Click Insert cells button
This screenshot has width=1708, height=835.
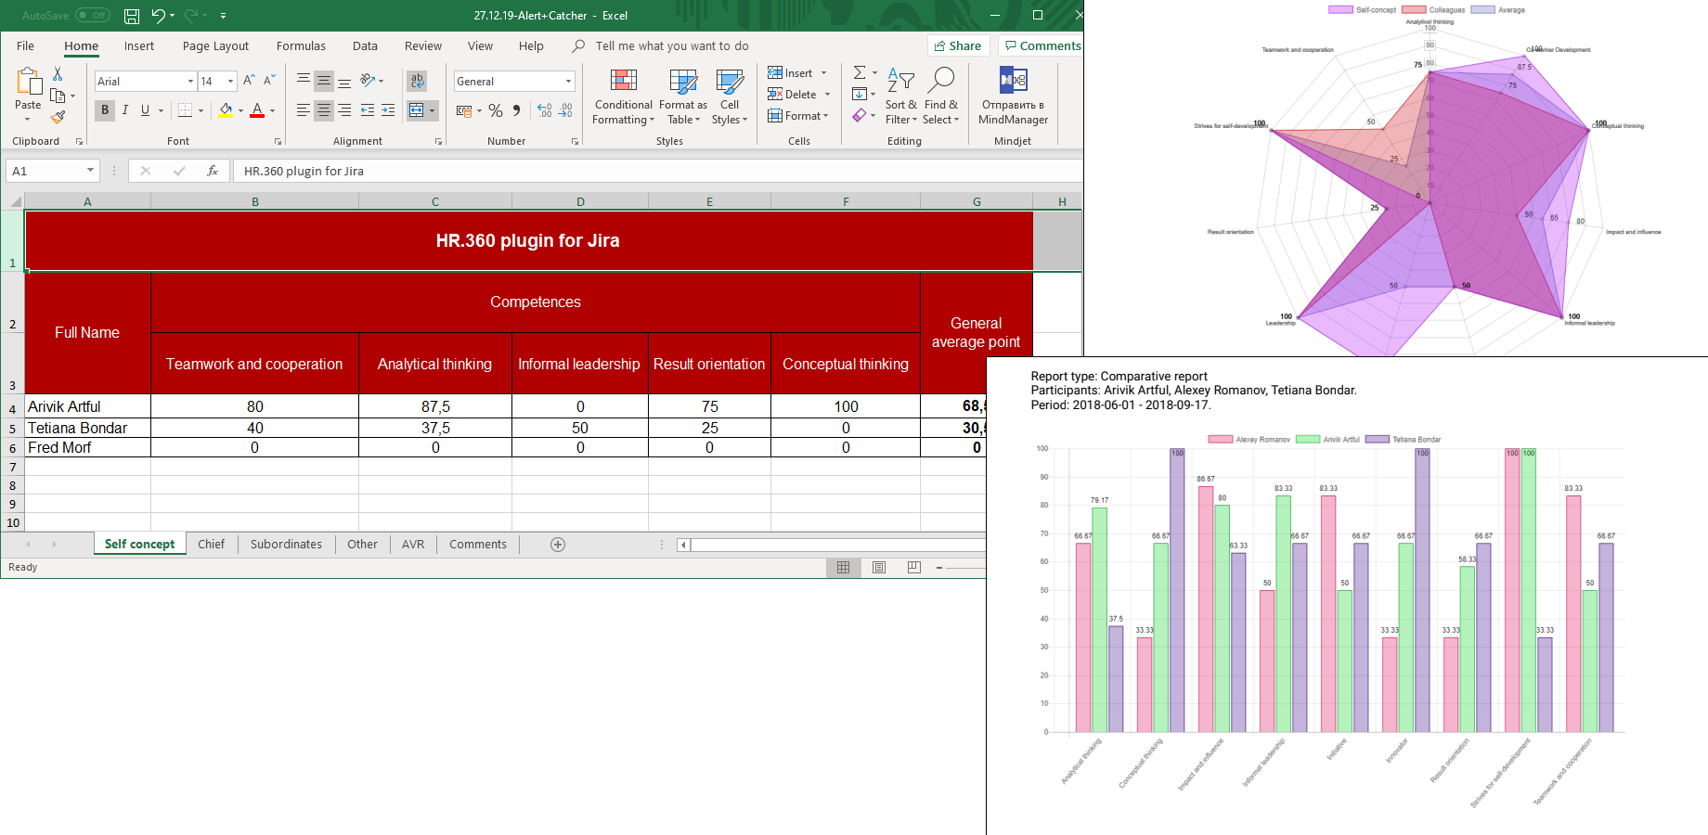[797, 72]
